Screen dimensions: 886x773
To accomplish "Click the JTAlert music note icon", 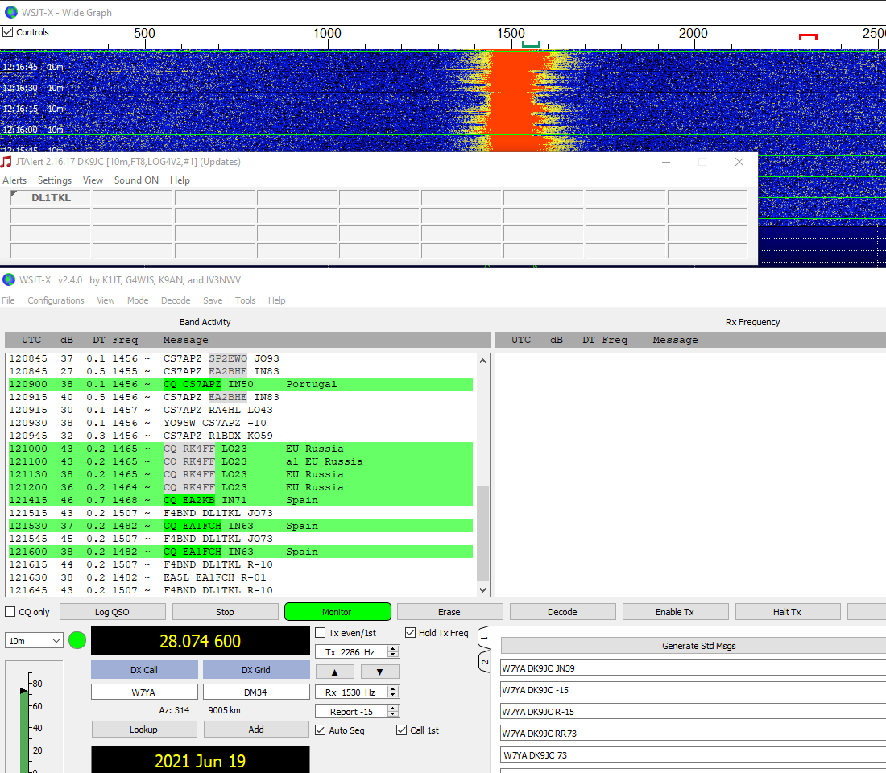I will coord(6,162).
